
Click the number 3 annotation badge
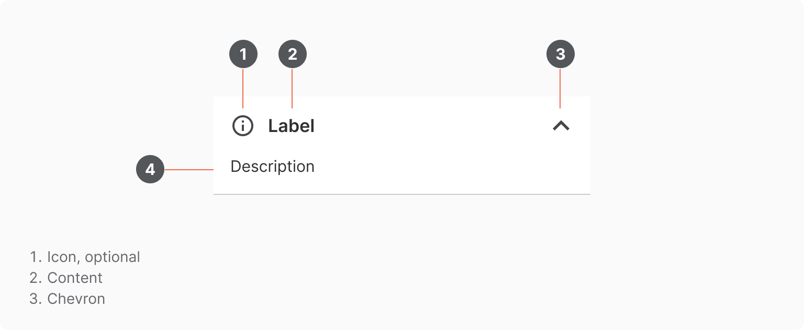pos(561,54)
